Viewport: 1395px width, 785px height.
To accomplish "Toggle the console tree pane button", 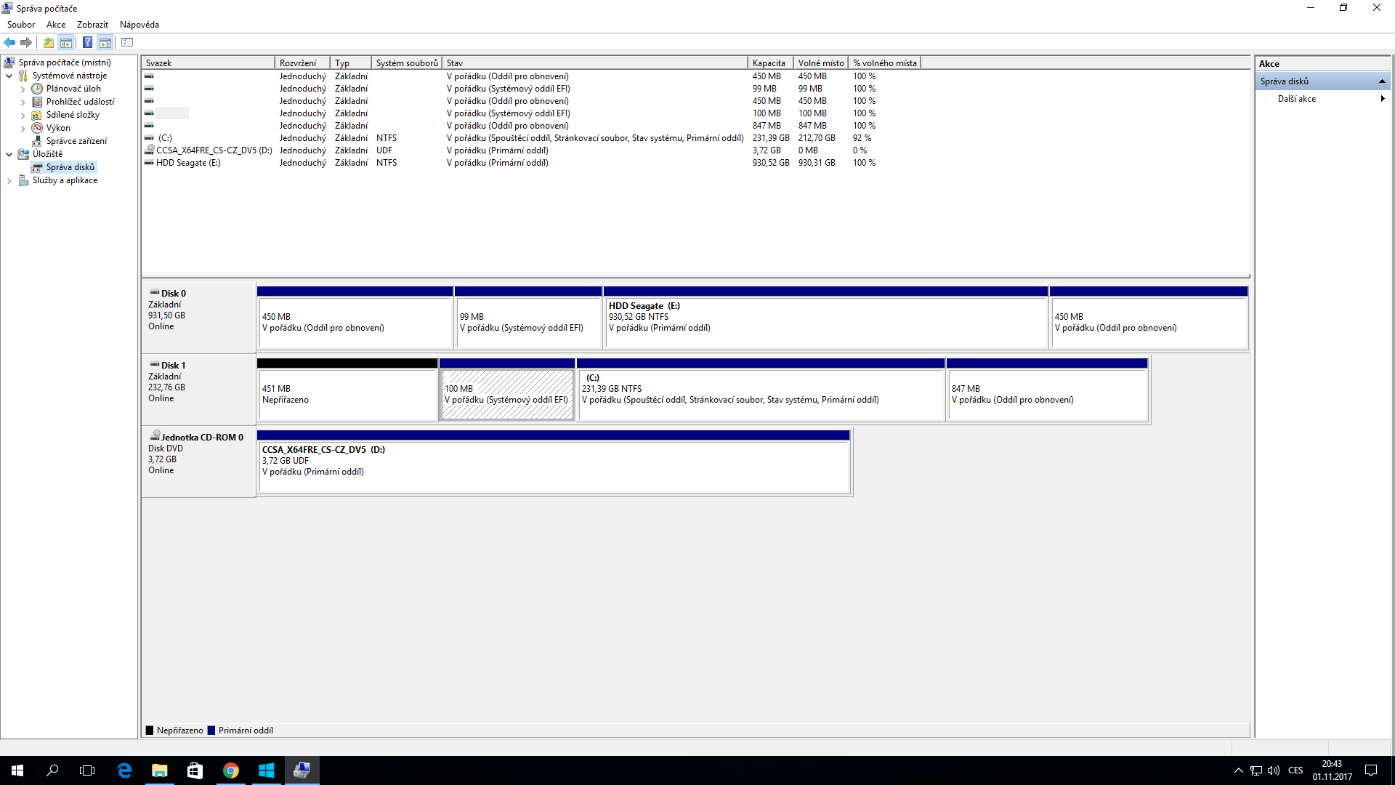I will pyautogui.click(x=66, y=42).
